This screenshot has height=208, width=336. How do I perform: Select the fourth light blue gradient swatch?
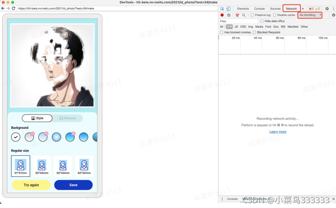[56, 137]
